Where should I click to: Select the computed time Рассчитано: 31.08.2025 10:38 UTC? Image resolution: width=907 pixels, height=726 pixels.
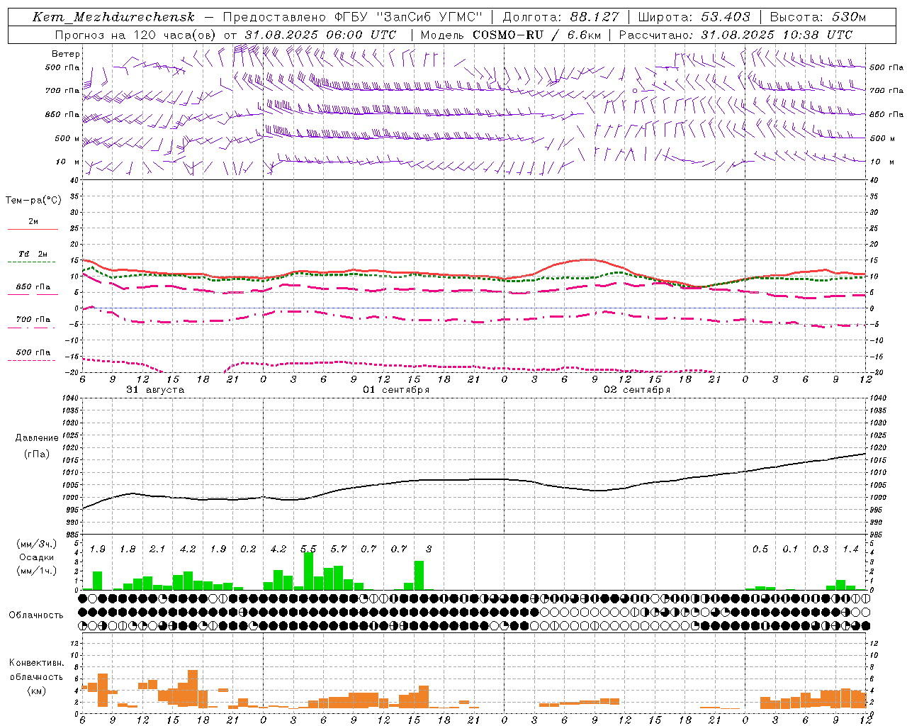point(736,35)
